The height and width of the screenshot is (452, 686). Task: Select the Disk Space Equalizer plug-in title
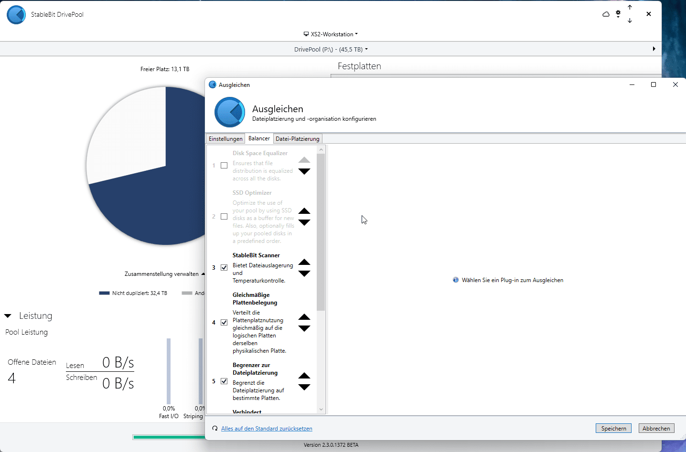pyautogui.click(x=260, y=153)
